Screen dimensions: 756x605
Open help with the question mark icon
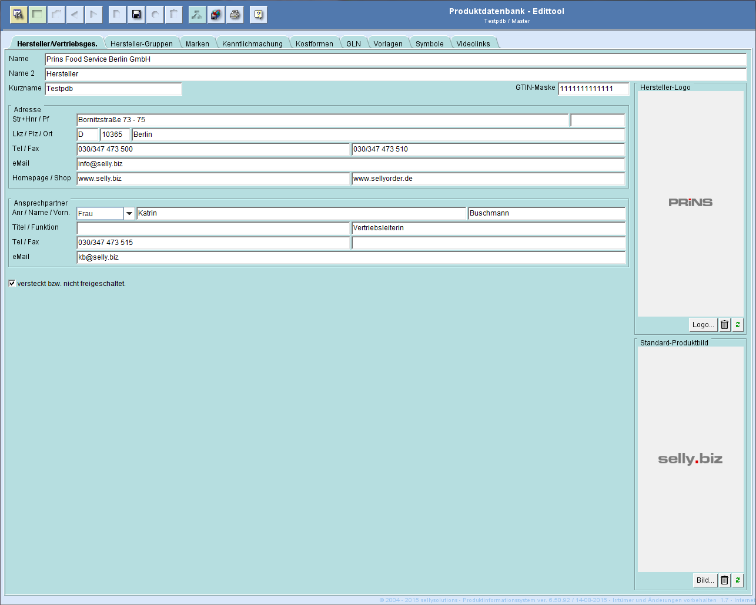click(258, 15)
